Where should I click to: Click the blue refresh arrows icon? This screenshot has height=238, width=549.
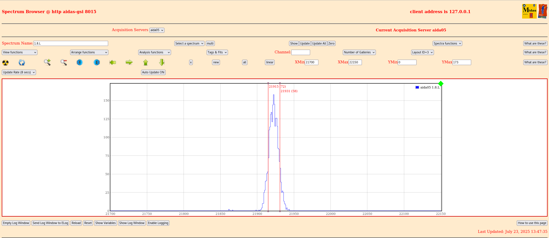click(x=22, y=62)
